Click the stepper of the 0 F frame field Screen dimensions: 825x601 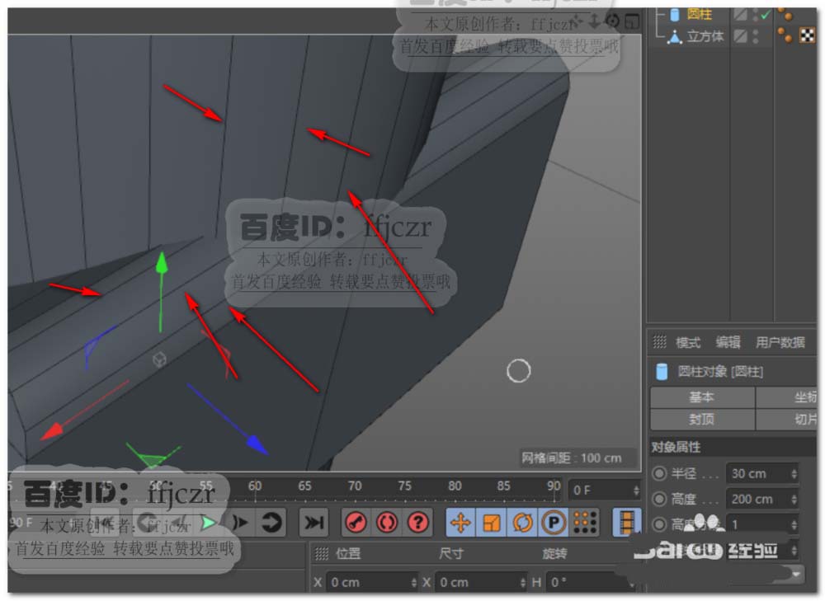[636, 490]
